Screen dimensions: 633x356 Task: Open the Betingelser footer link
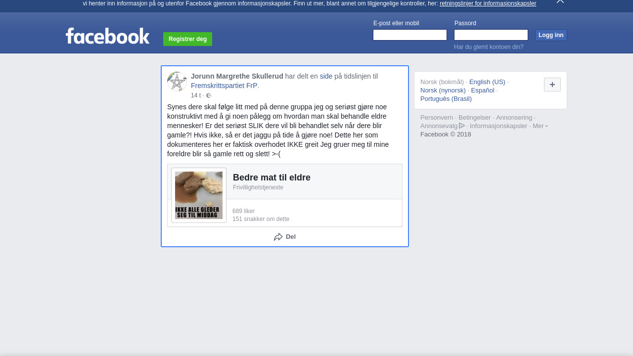pyautogui.click(x=475, y=118)
